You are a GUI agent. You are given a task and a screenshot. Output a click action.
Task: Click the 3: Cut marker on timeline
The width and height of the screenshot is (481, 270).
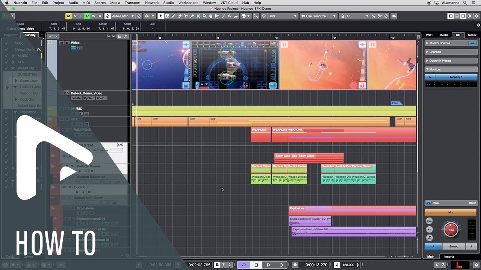pos(396,103)
